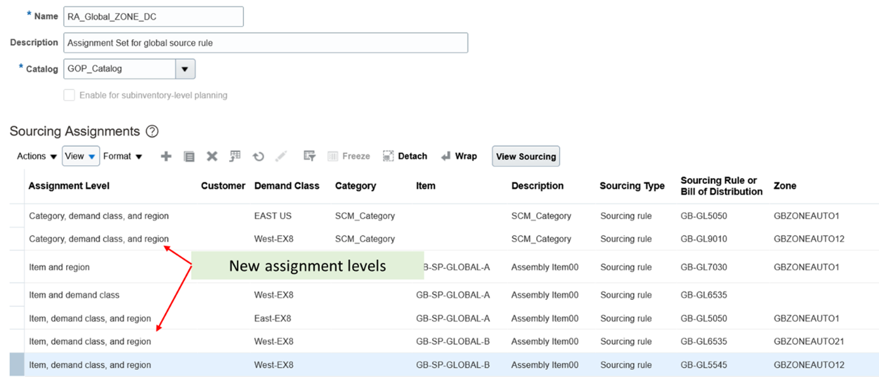879x377 pixels.
Task: Click the export to spreadsheet icon
Action: pyautogui.click(x=235, y=156)
